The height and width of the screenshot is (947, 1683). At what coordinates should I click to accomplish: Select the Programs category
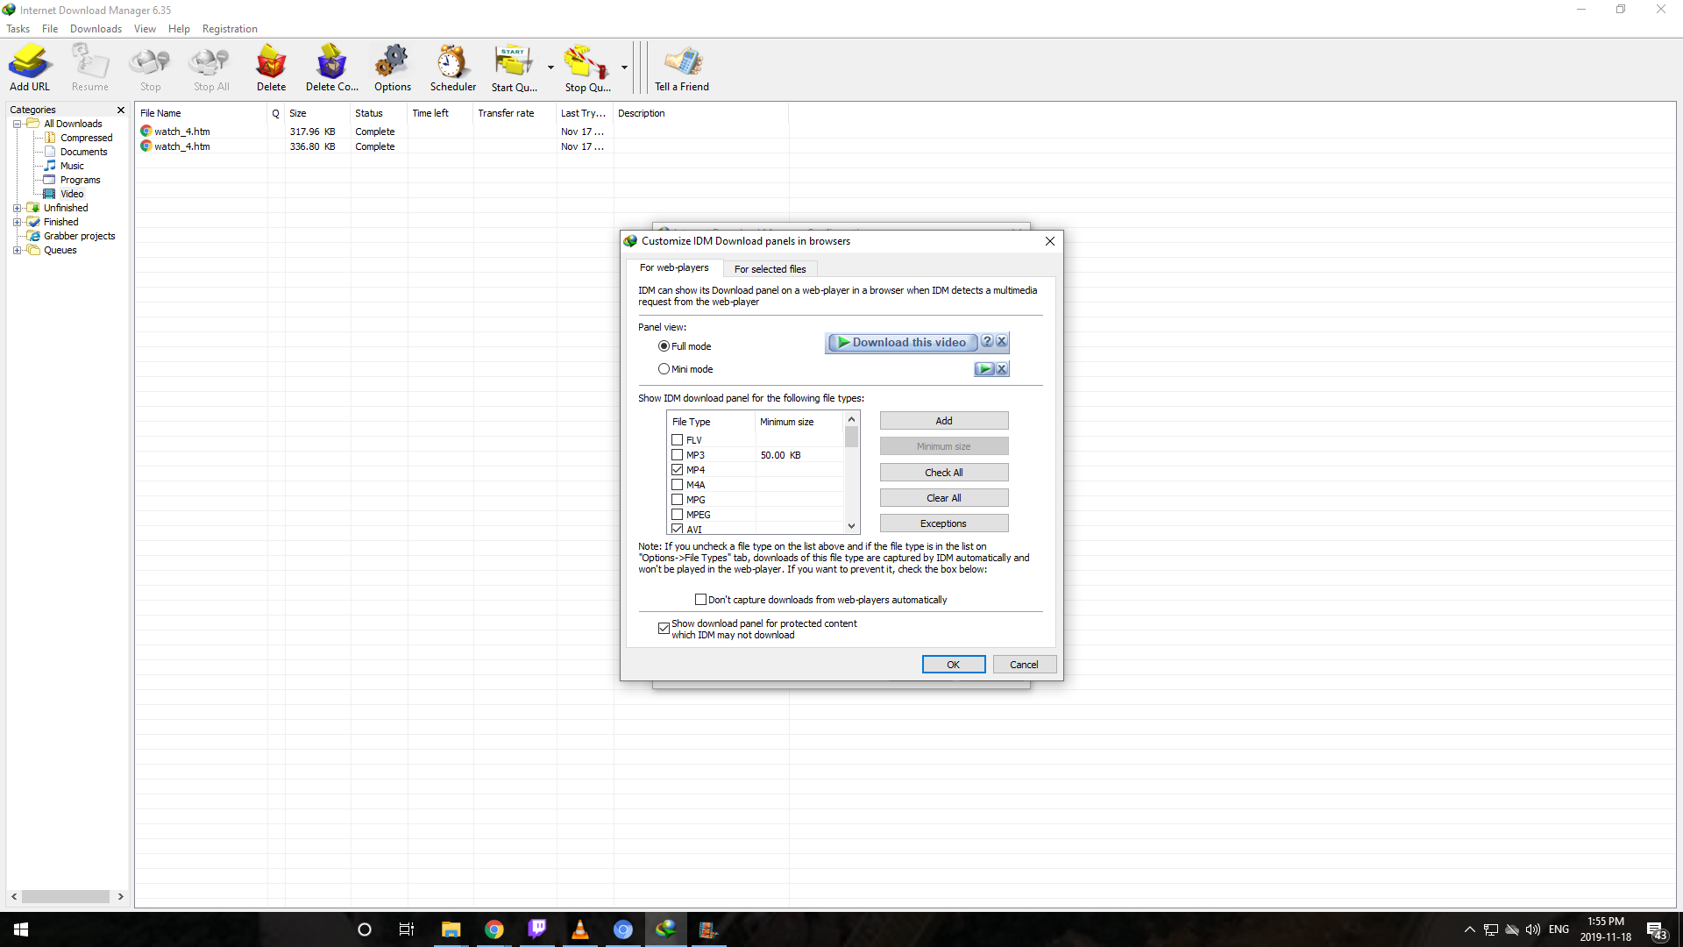click(80, 180)
